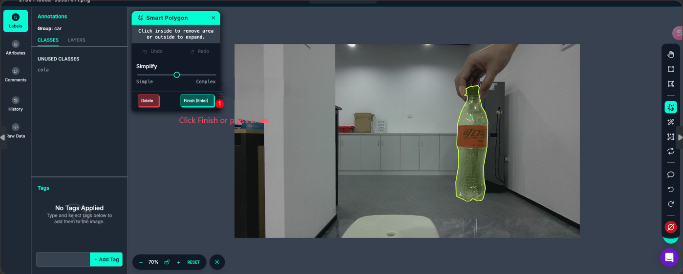Click the user avatar at top right
Image resolution: width=683 pixels, height=274 pixels.
tap(678, 33)
